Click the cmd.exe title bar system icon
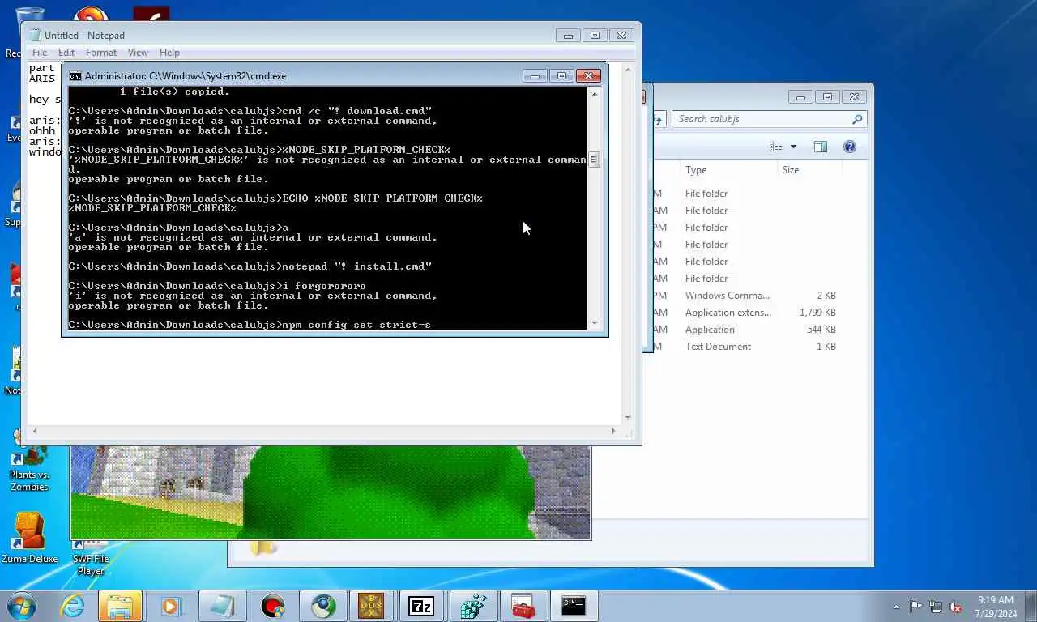This screenshot has width=1037, height=622. pyautogui.click(x=75, y=76)
